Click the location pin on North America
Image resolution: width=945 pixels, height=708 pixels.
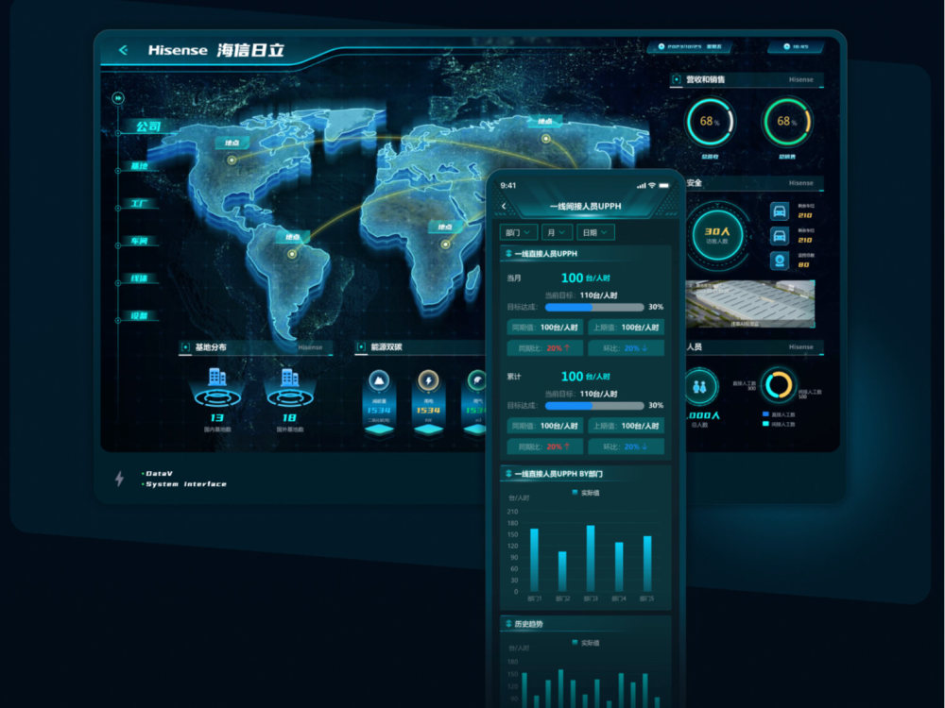tap(232, 160)
